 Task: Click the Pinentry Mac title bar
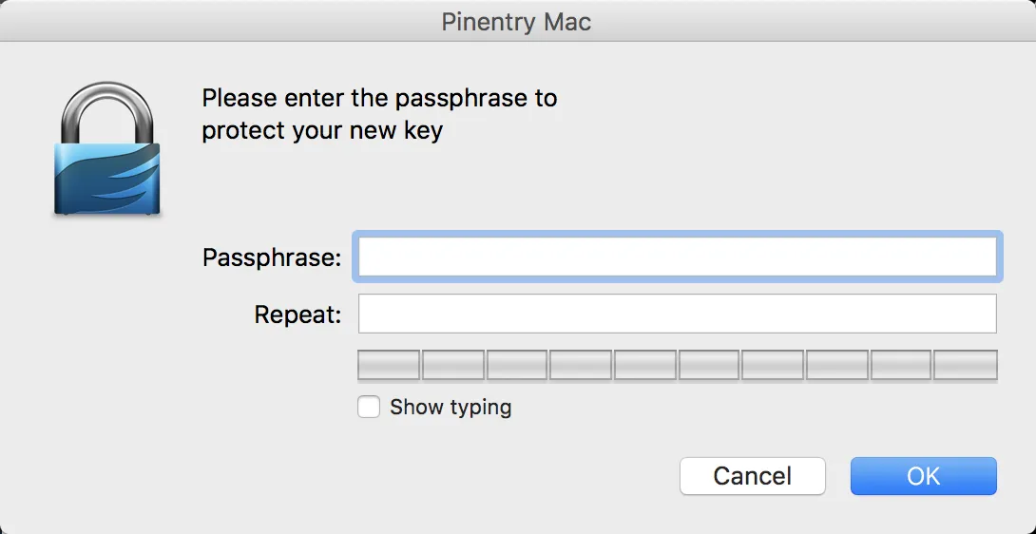[x=517, y=22]
